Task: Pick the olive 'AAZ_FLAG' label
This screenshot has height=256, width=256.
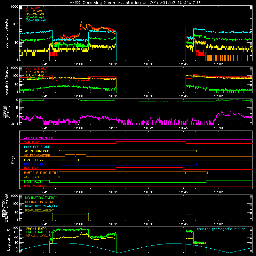Action: click(x=31, y=177)
